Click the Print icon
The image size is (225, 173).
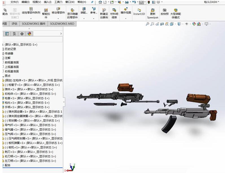126,2
